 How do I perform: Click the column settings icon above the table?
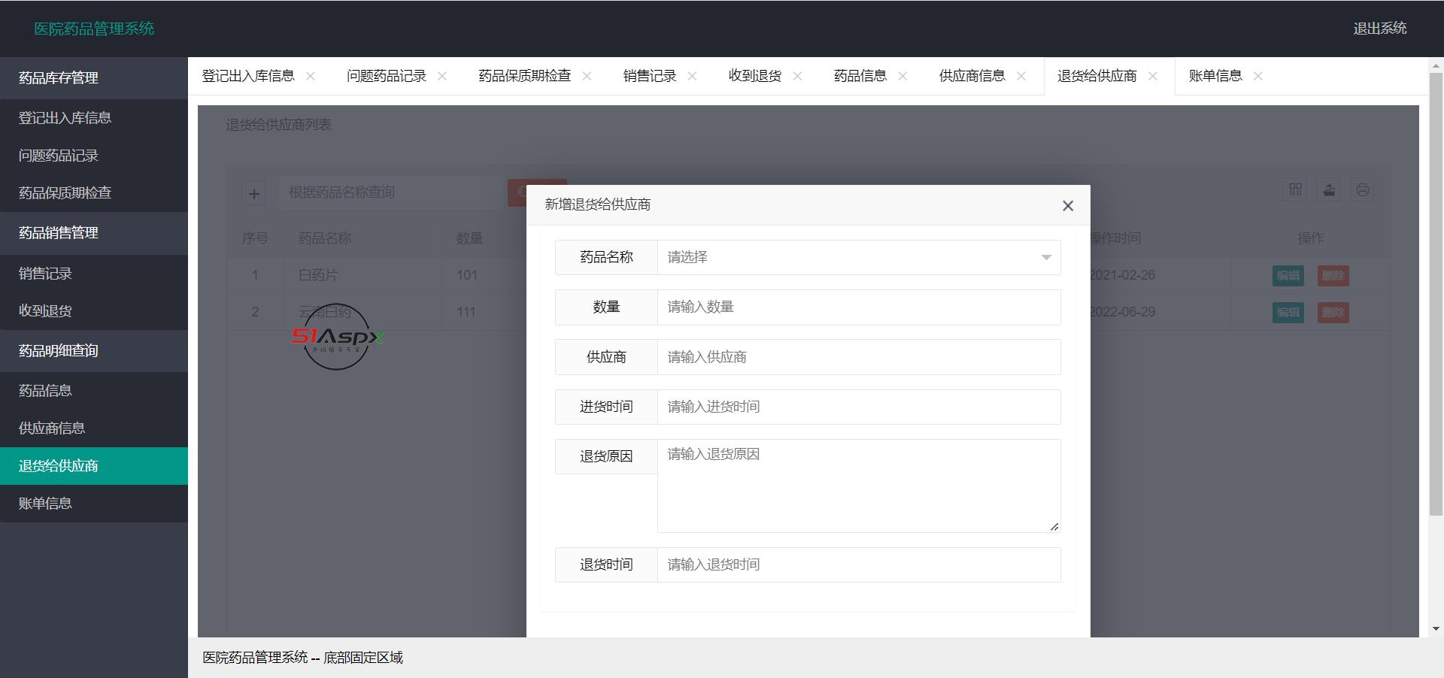1294,189
